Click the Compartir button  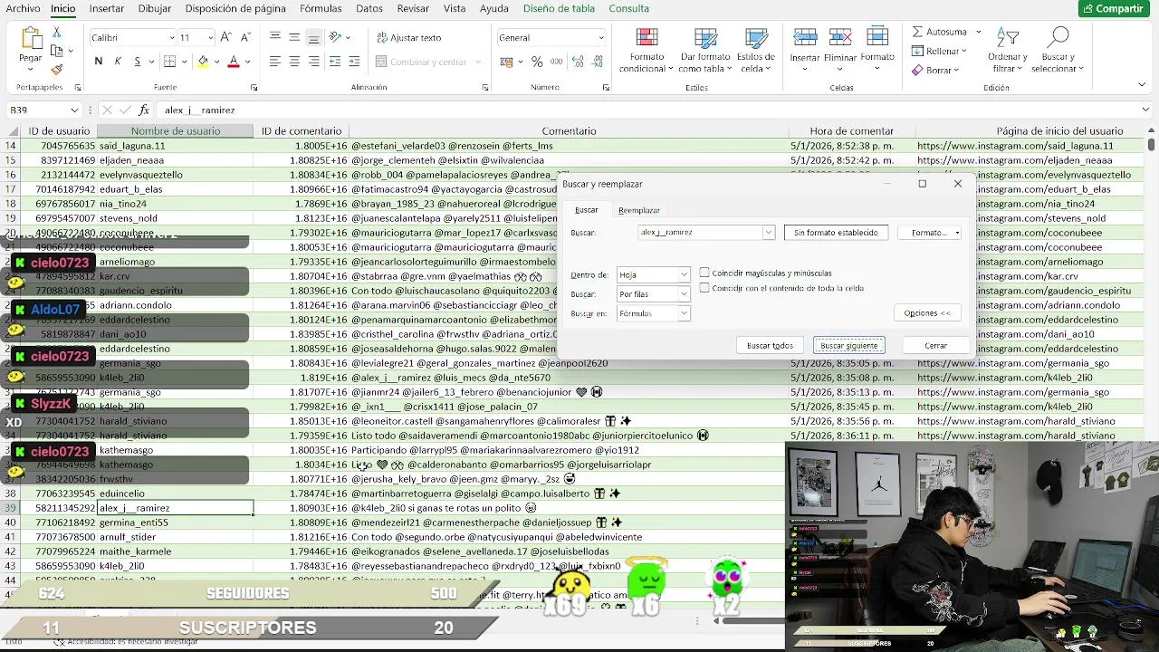(1113, 8)
